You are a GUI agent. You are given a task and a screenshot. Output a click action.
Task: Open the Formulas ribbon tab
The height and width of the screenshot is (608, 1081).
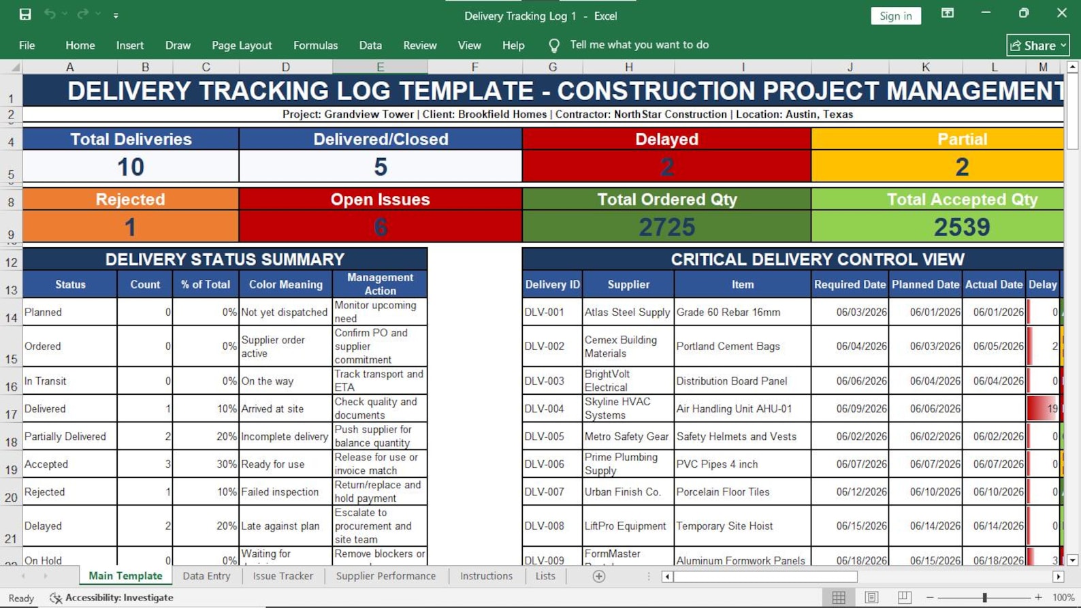coord(315,45)
